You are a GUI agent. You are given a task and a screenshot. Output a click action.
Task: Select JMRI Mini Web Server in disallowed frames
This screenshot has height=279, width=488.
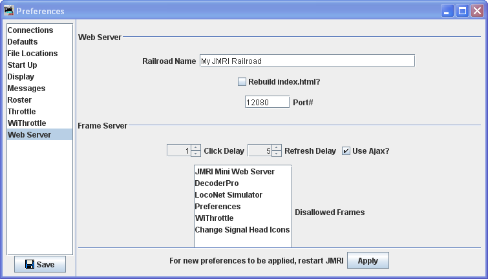tap(243, 172)
